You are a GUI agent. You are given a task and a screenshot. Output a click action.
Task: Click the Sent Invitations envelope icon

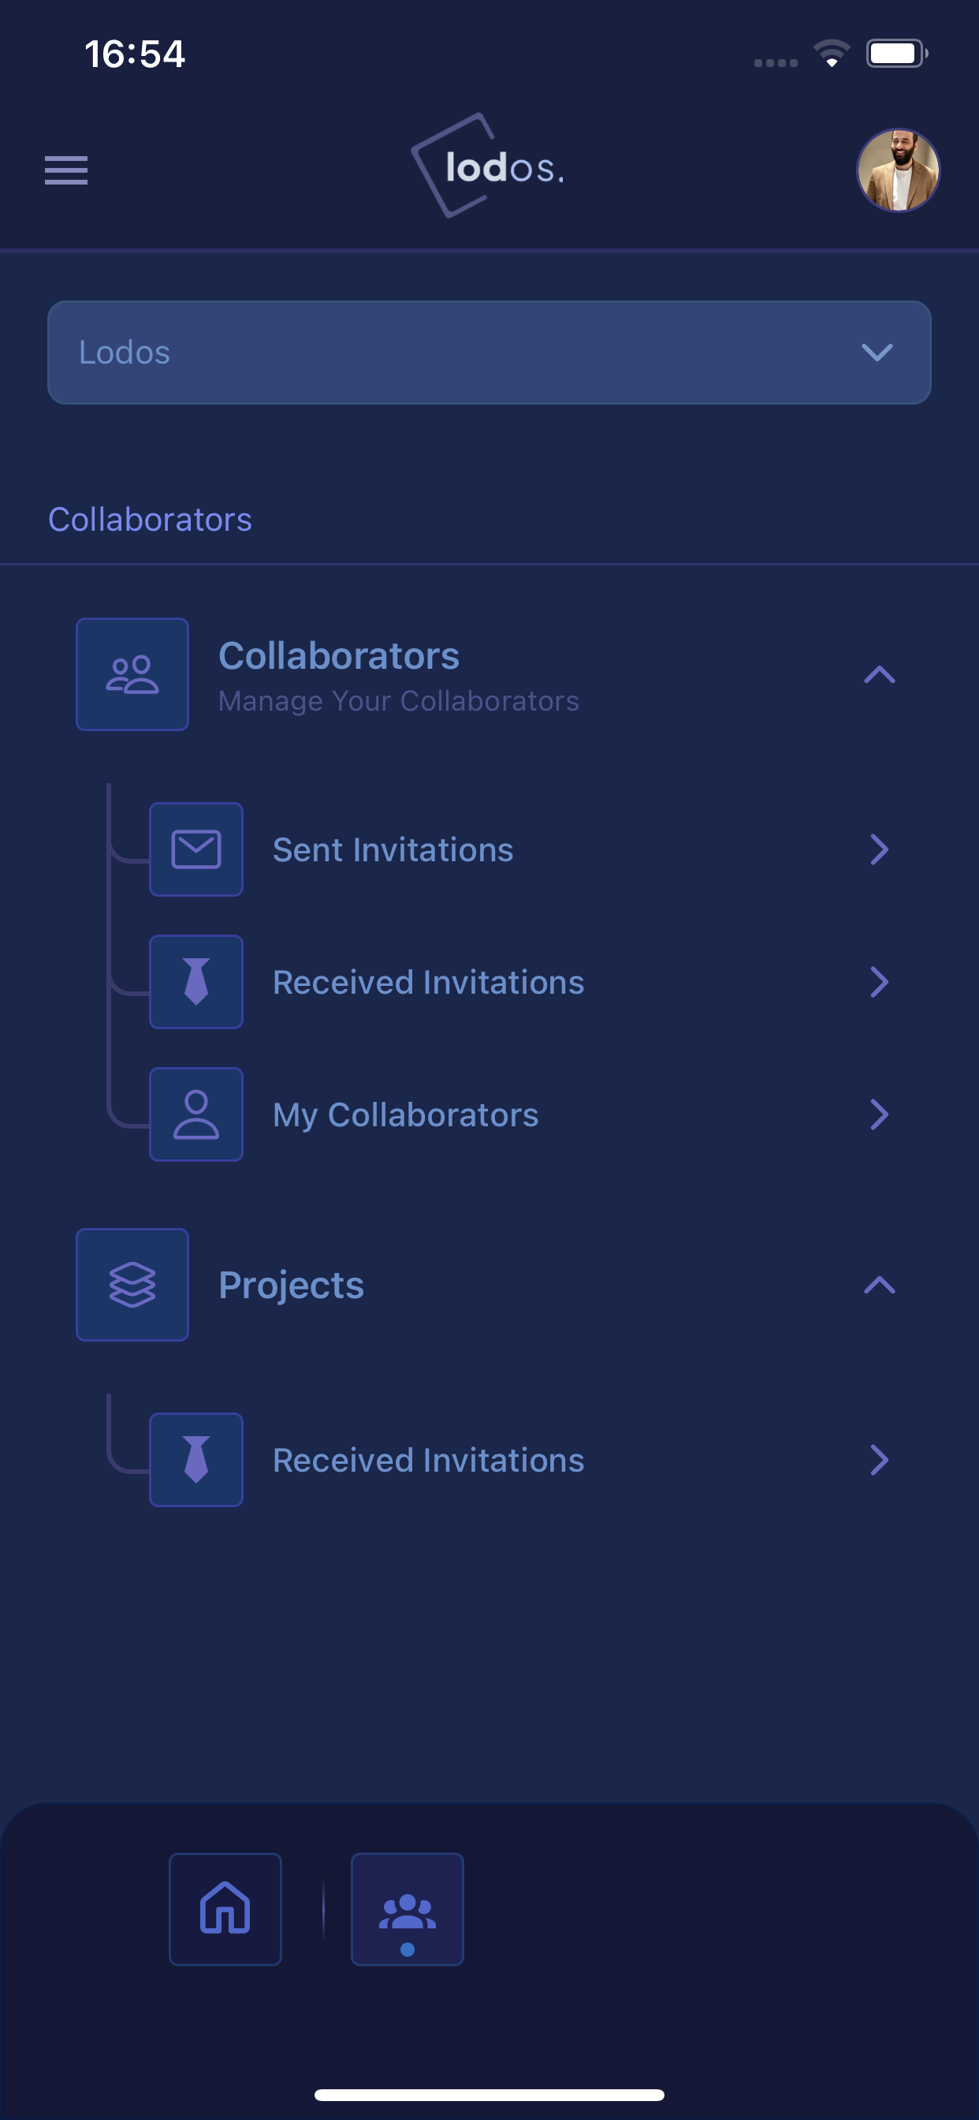pos(195,849)
